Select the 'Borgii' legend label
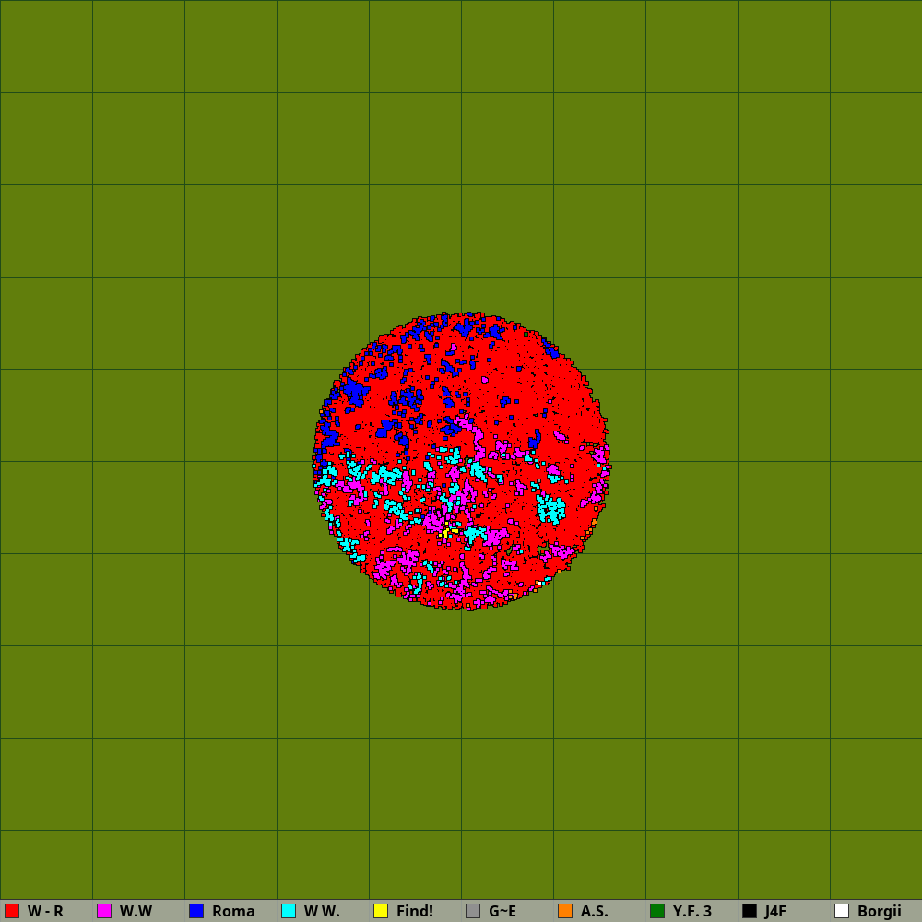The width and height of the screenshot is (922, 922). 879,912
